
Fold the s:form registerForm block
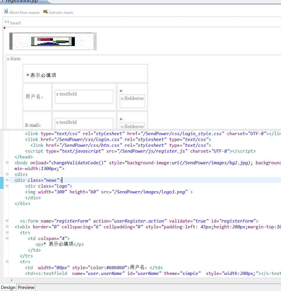[x=7, y=221]
